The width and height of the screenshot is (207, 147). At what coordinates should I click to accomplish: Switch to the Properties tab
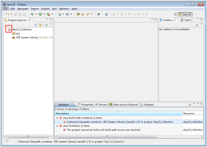[86, 105]
